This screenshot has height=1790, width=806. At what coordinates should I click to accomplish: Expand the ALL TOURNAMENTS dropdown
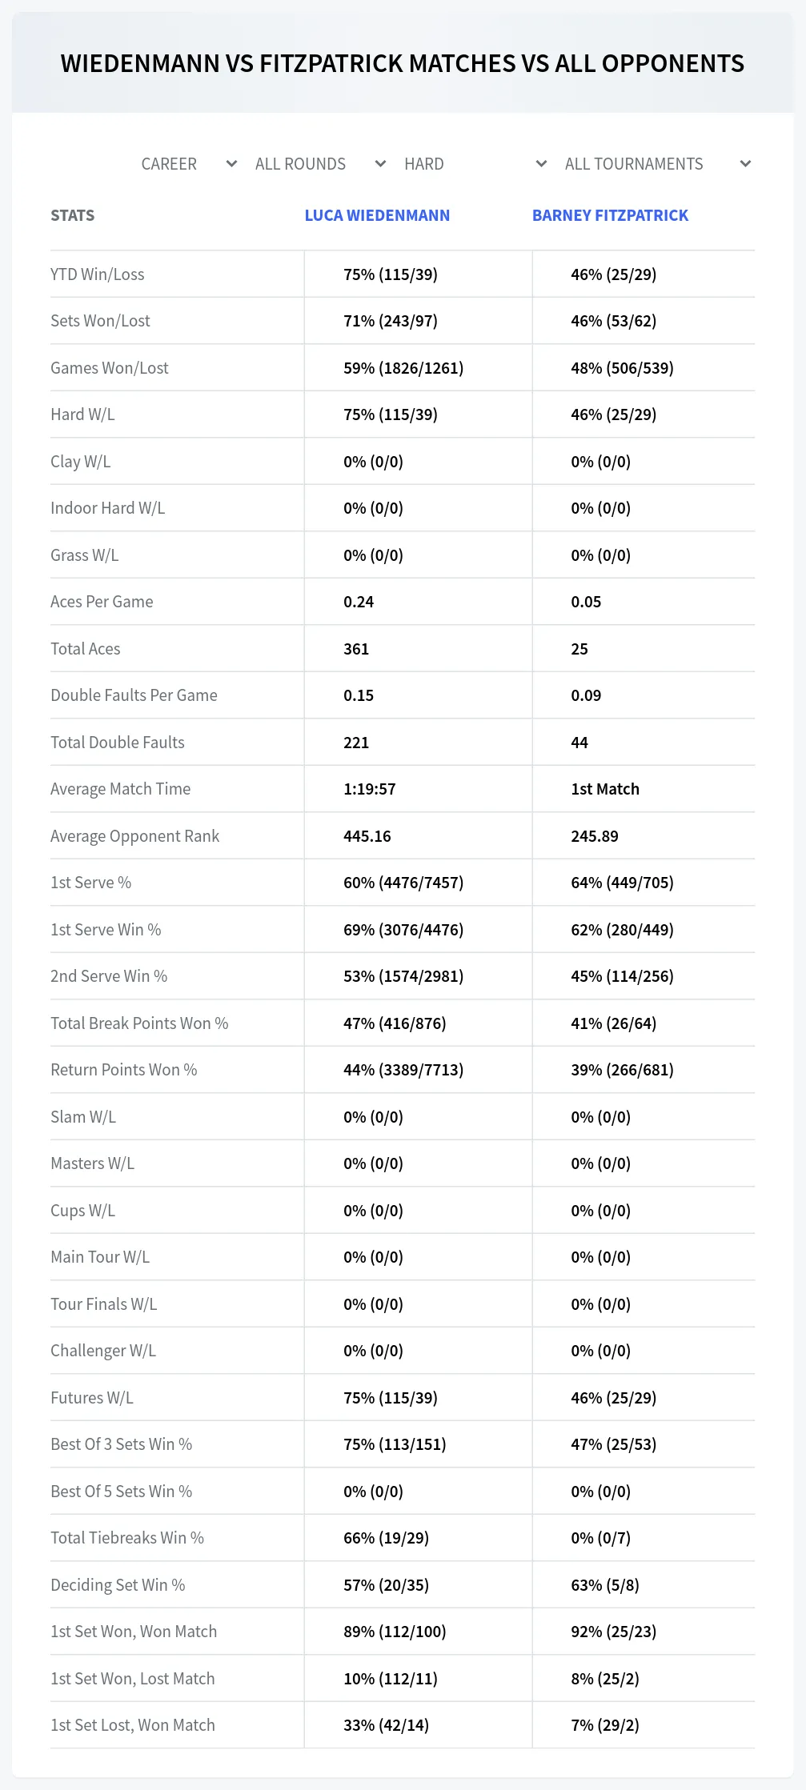(x=658, y=164)
